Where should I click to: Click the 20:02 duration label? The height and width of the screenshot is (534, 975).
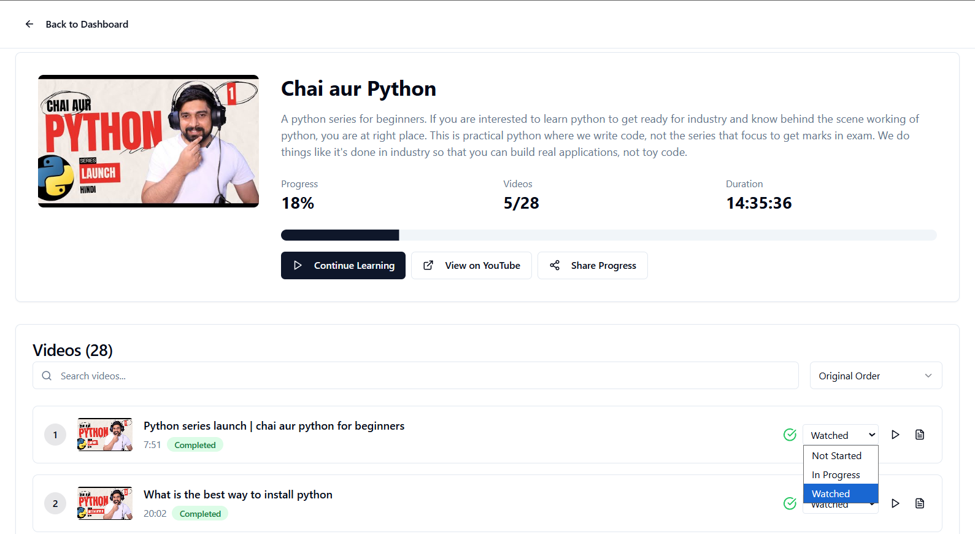pos(155,514)
